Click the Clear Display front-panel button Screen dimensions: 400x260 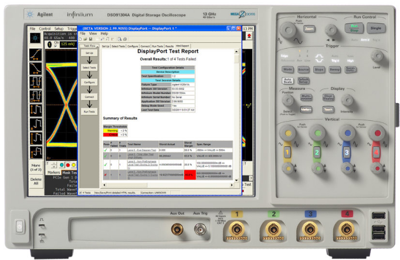[328, 97]
